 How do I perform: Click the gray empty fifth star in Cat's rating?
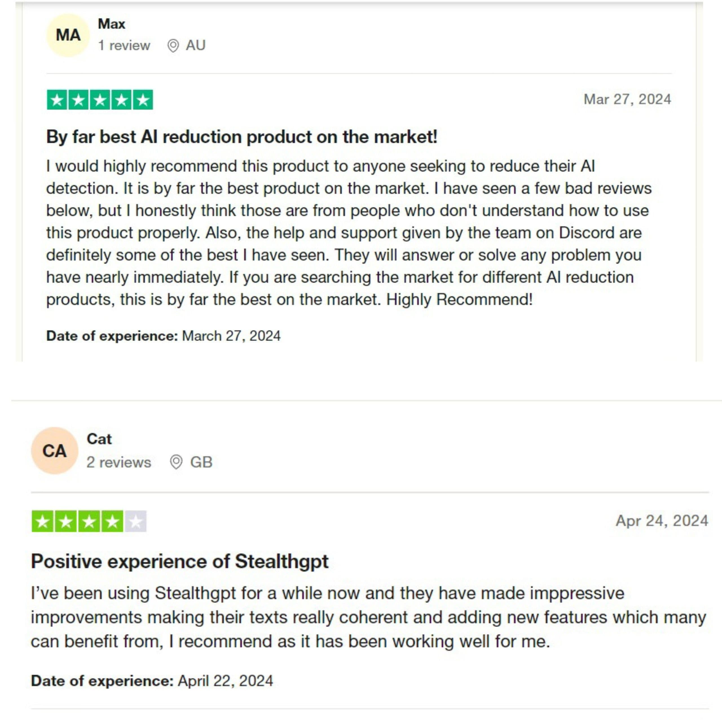click(x=135, y=521)
